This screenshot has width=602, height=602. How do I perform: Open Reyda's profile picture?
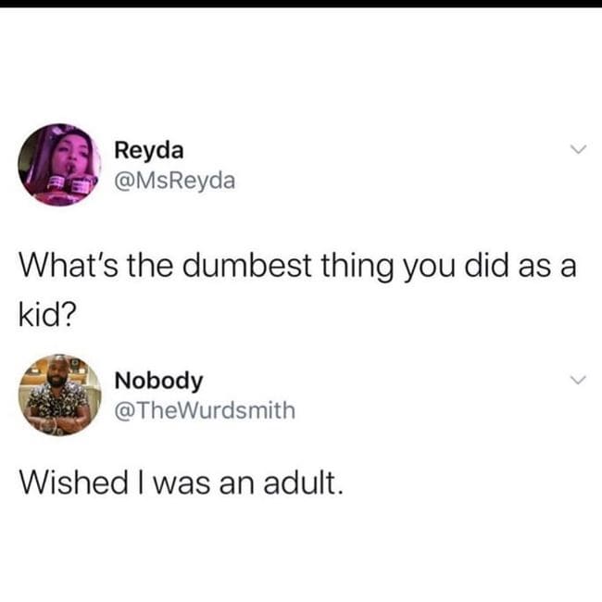click(59, 165)
